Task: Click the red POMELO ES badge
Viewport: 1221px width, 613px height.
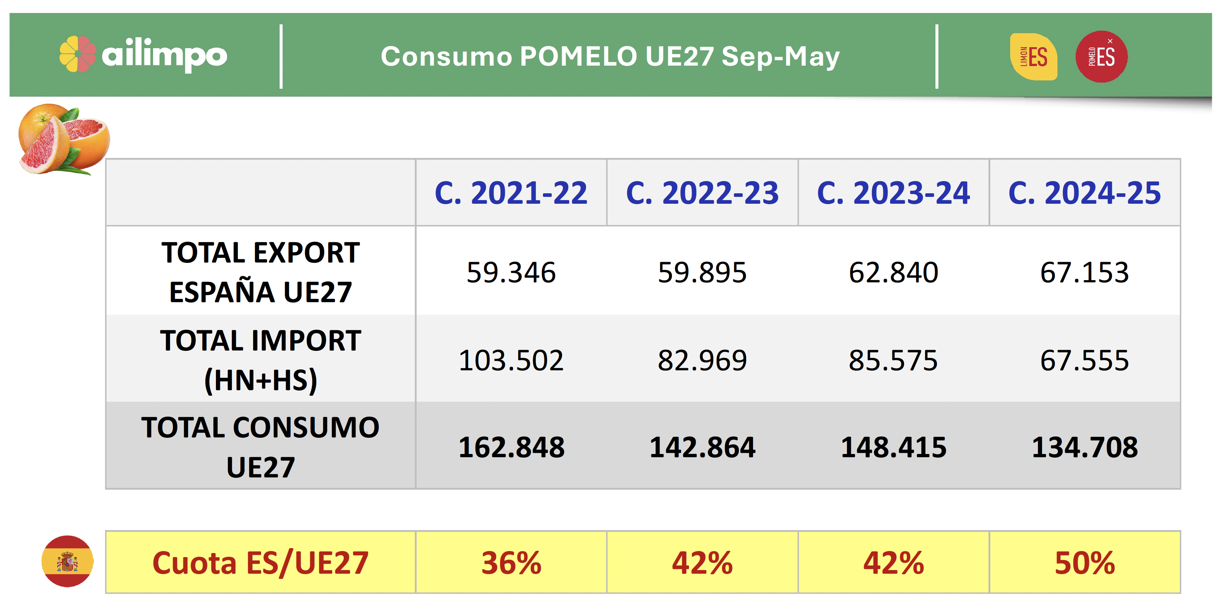Action: coord(1101,57)
